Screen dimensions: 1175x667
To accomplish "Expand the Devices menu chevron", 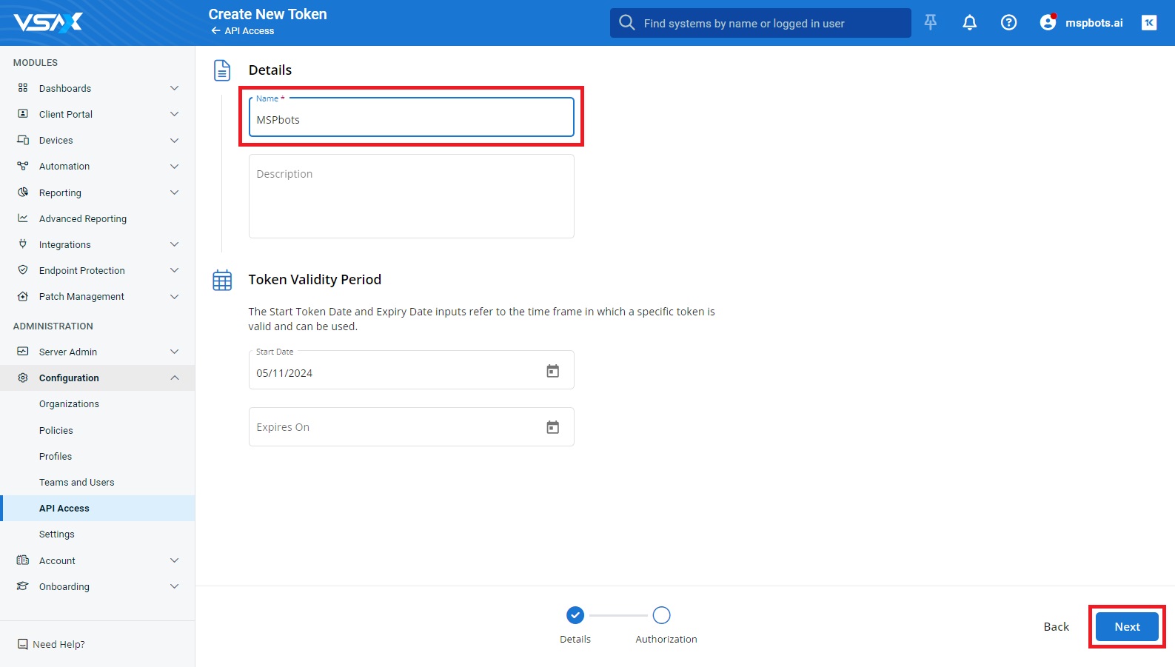I will click(175, 141).
